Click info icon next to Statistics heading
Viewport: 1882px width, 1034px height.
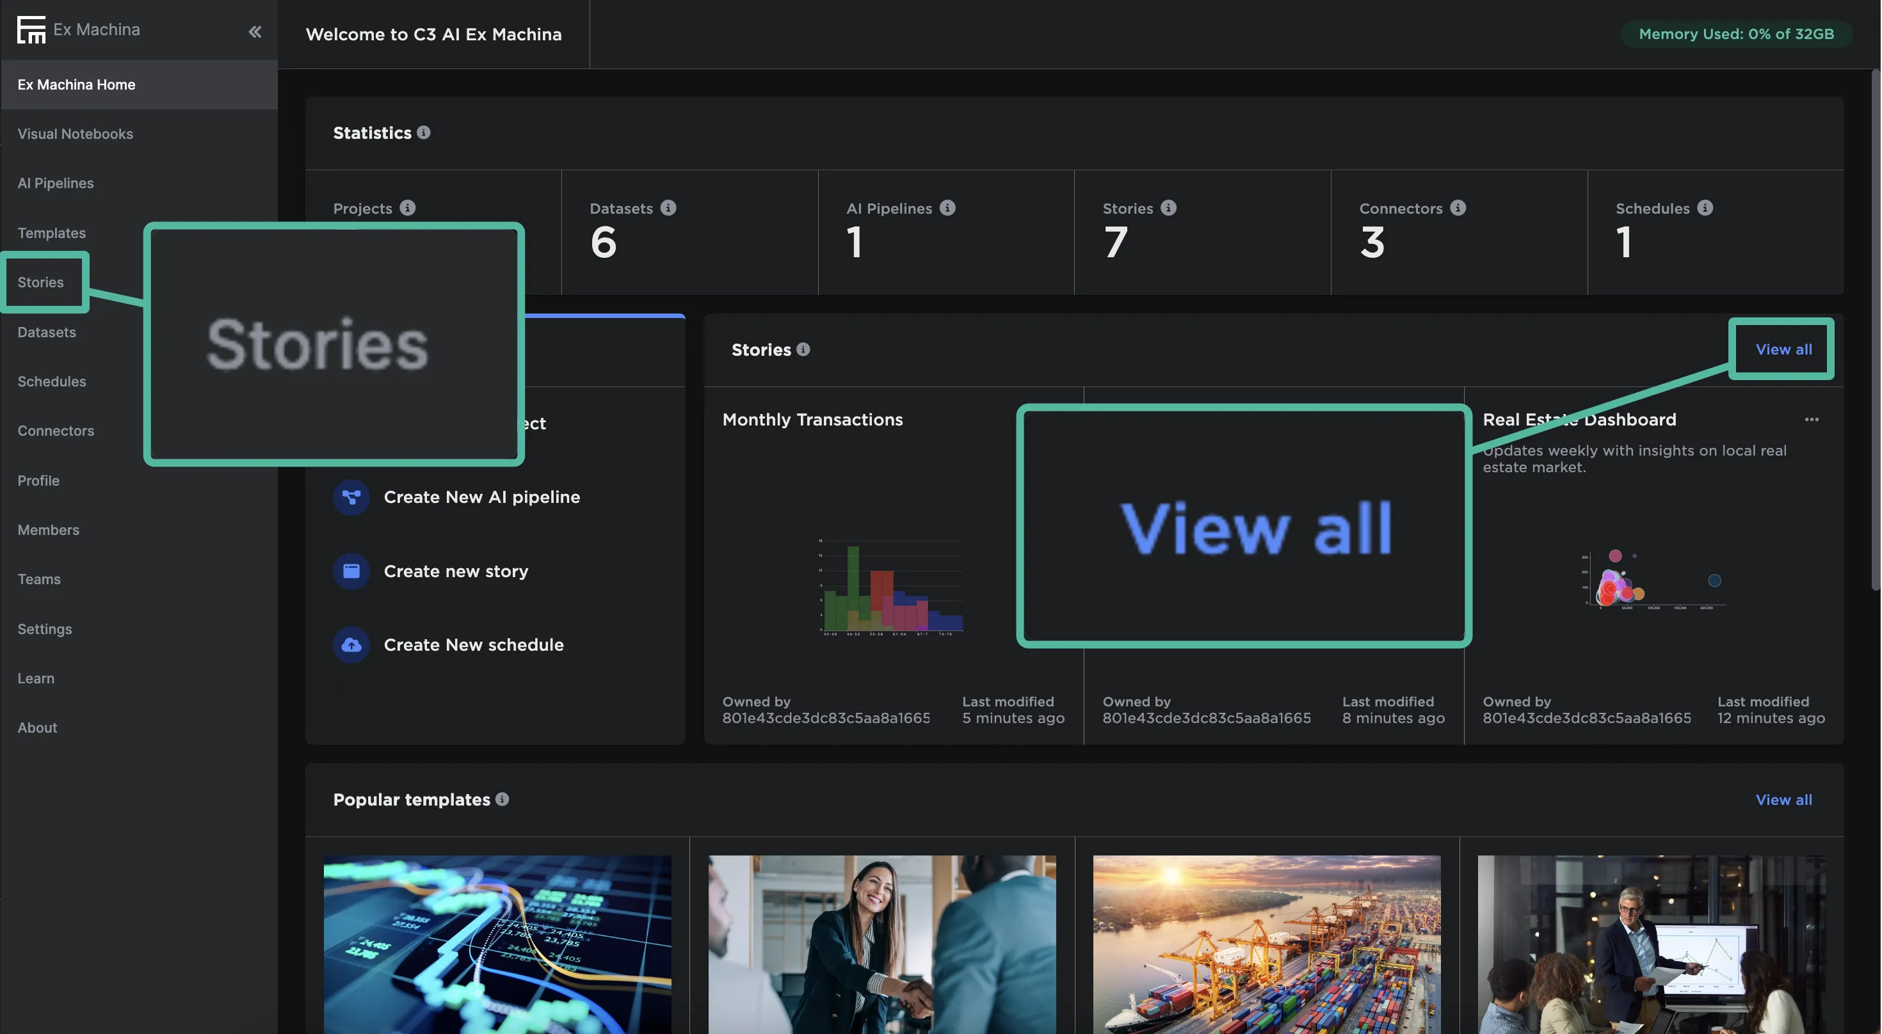[424, 132]
